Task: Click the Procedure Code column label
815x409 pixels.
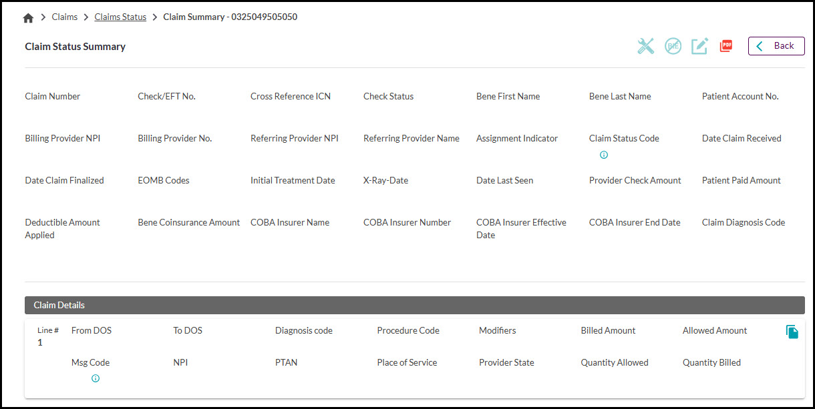Action: point(408,330)
